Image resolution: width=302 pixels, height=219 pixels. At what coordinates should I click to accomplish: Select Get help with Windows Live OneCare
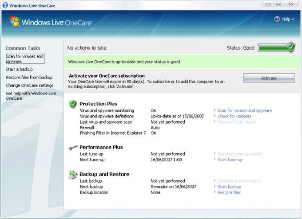(31, 96)
